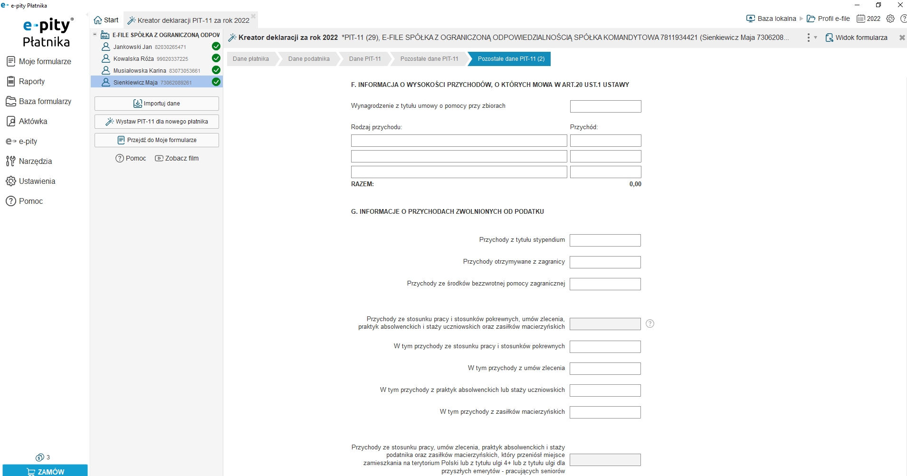This screenshot has width=907, height=476.
Task: Open Ustawienia in sidebar
Action: pos(31,181)
